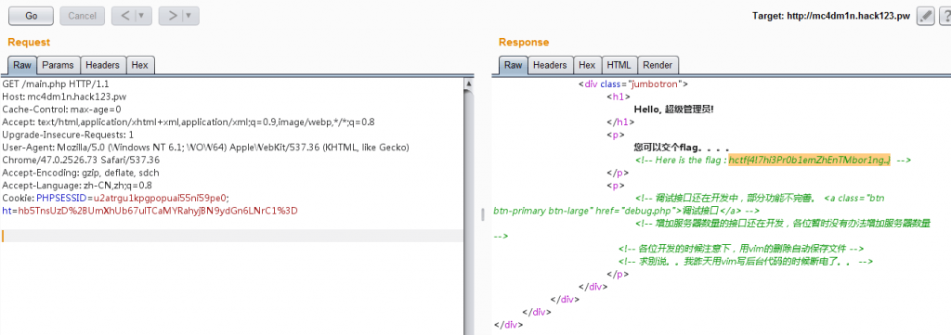
Task: Switch to the Response Hex tab
Action: pos(587,65)
